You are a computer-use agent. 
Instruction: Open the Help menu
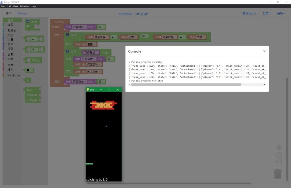click(x=33, y=6)
